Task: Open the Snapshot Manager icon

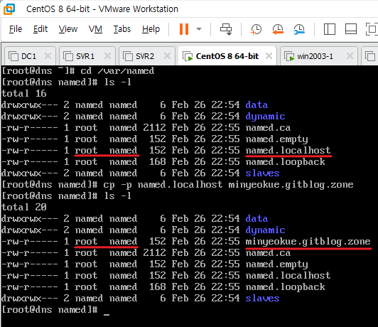Action: point(299,29)
